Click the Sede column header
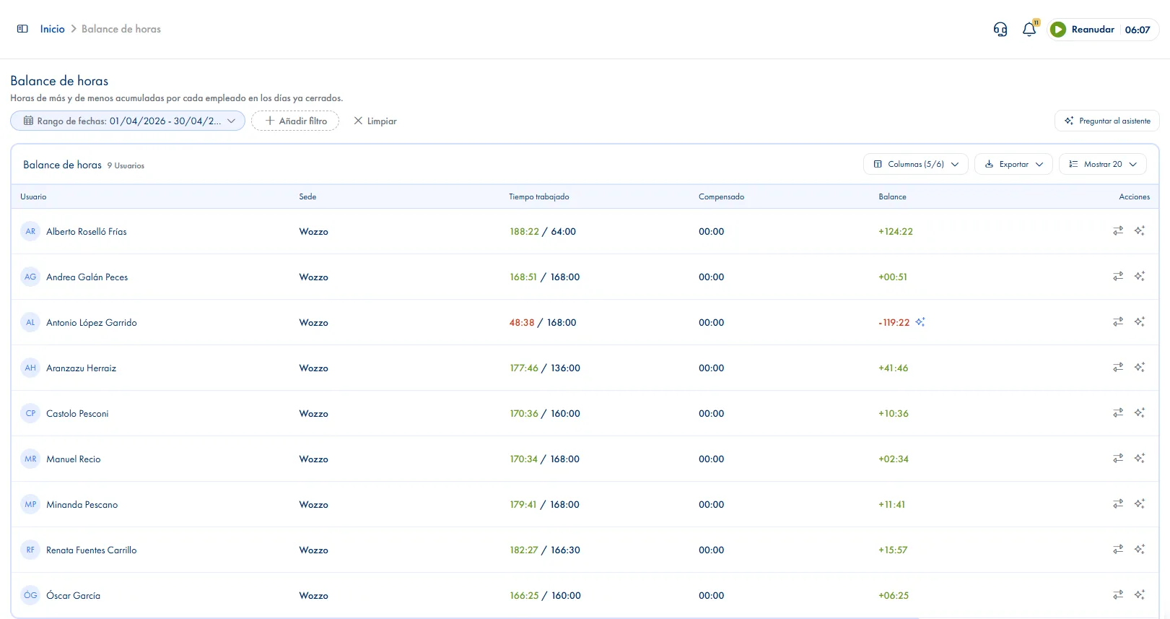The width and height of the screenshot is (1170, 619). pos(307,196)
